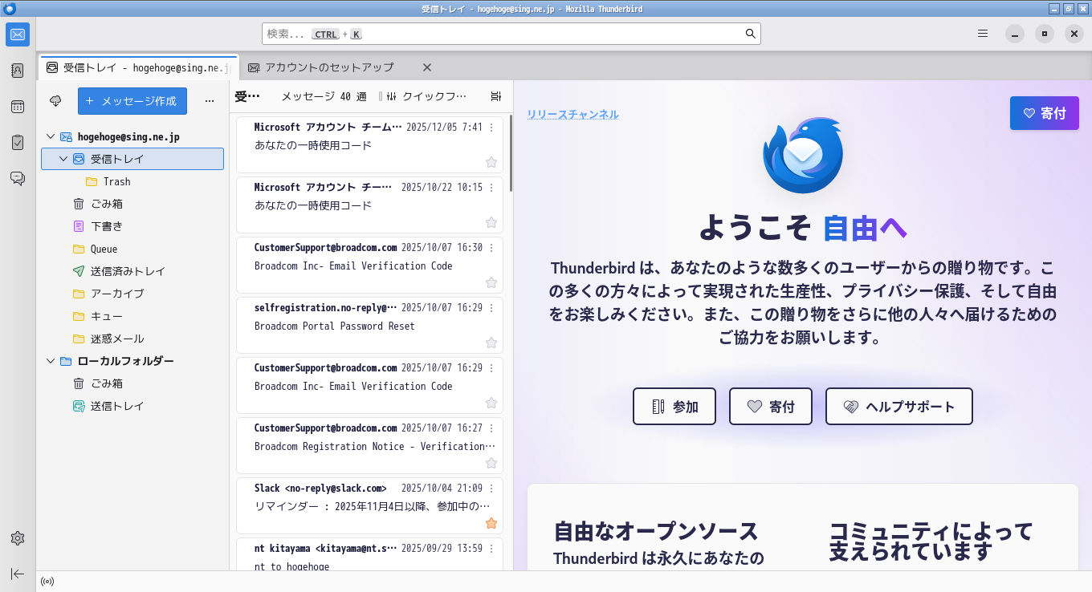1092x592 pixels.
Task: Collapse the ローカルフォルダー tree
Action: click(x=51, y=361)
